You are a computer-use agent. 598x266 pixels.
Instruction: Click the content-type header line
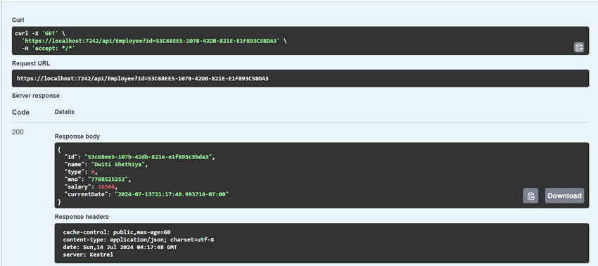pos(139,240)
